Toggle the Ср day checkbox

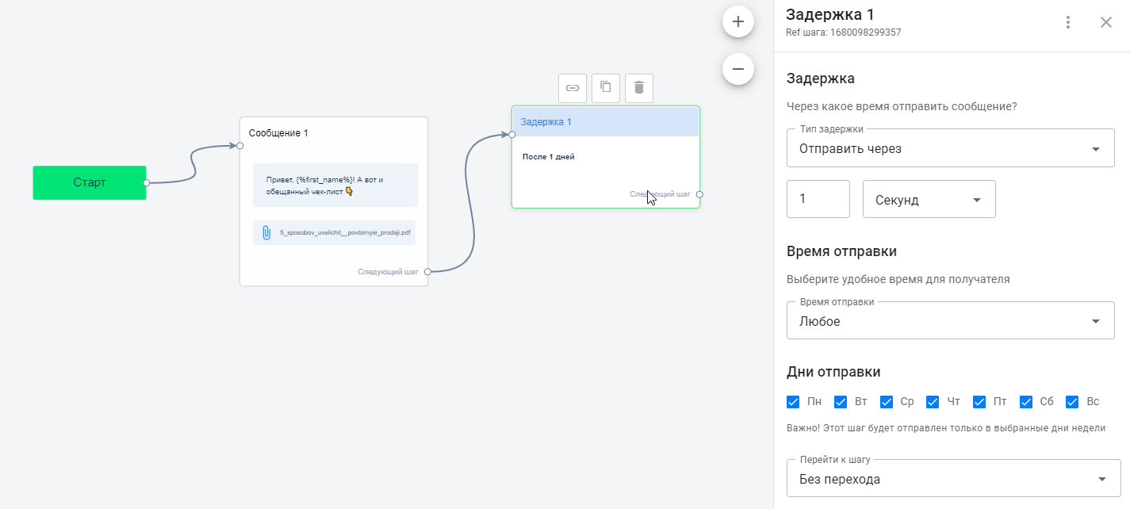[887, 402]
